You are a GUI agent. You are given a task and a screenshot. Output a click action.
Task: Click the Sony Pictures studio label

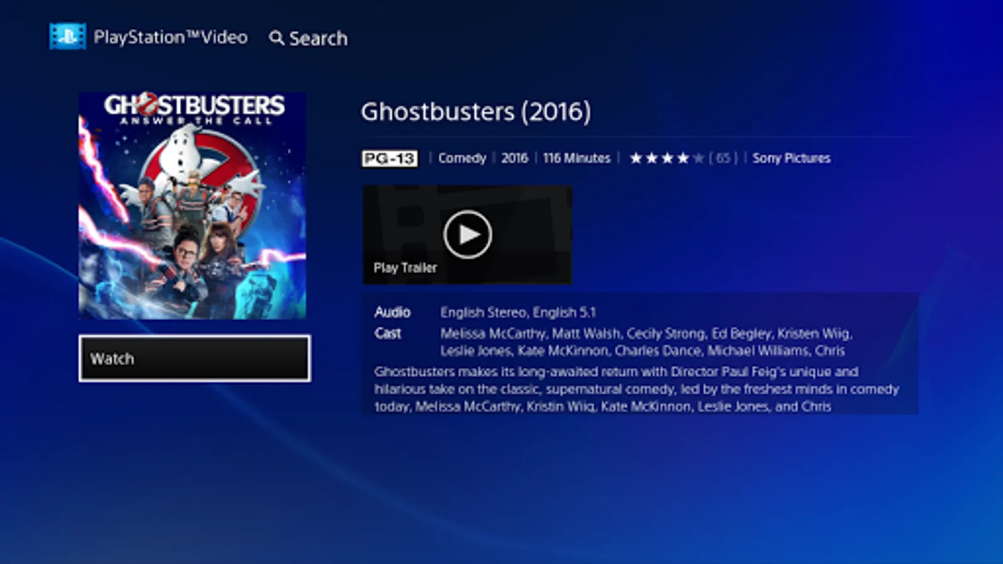[x=791, y=158]
